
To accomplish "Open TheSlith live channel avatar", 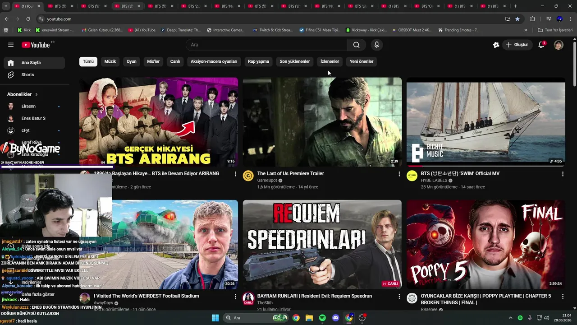I will pos(248,298).
